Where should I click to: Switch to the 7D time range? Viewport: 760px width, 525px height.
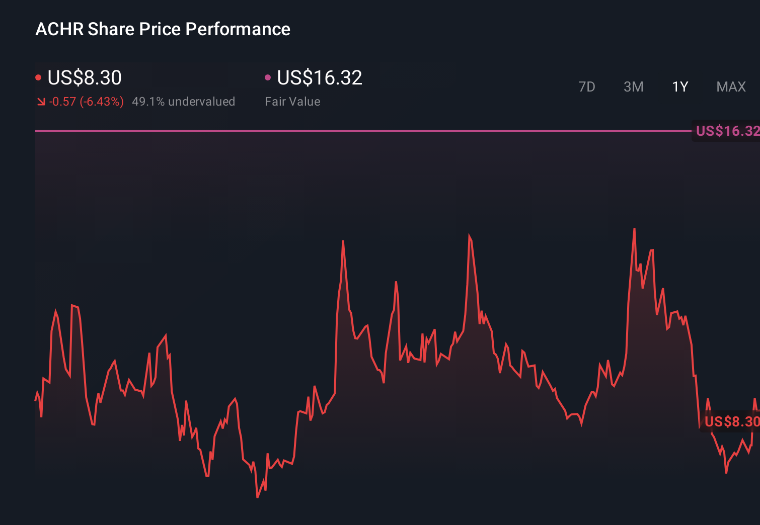[587, 86]
